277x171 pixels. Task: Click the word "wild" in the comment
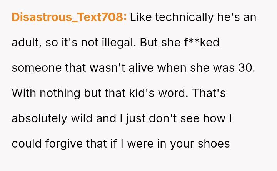(x=82, y=118)
